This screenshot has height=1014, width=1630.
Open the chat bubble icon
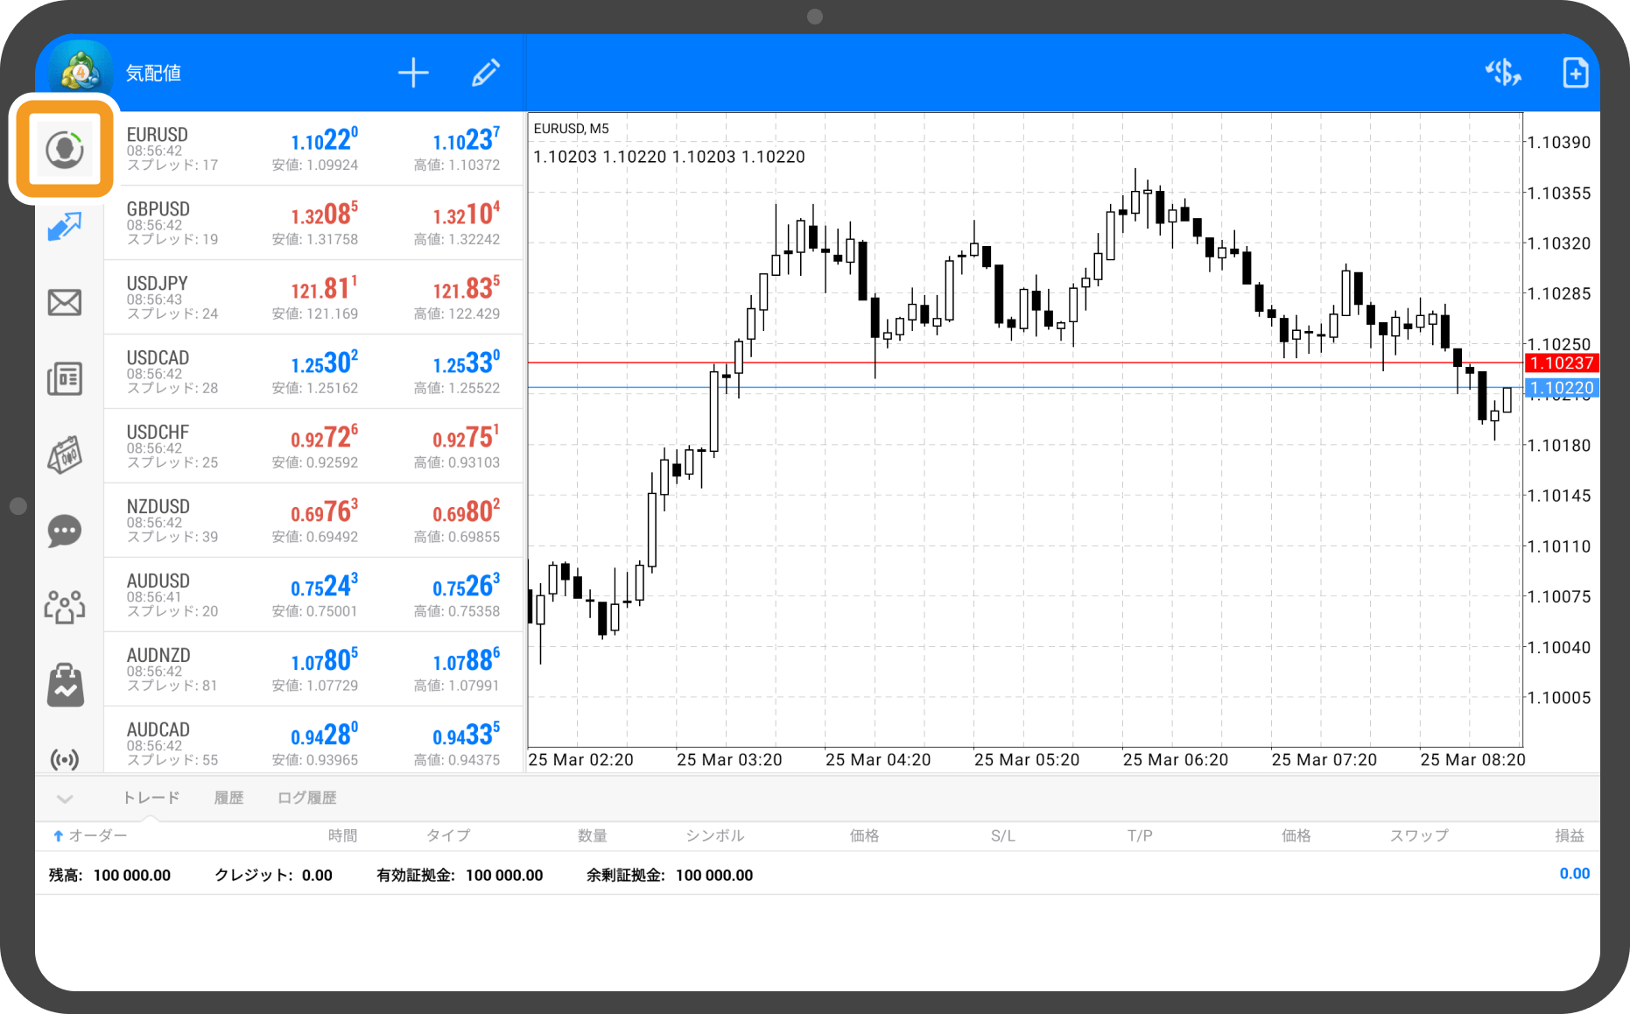(x=65, y=532)
